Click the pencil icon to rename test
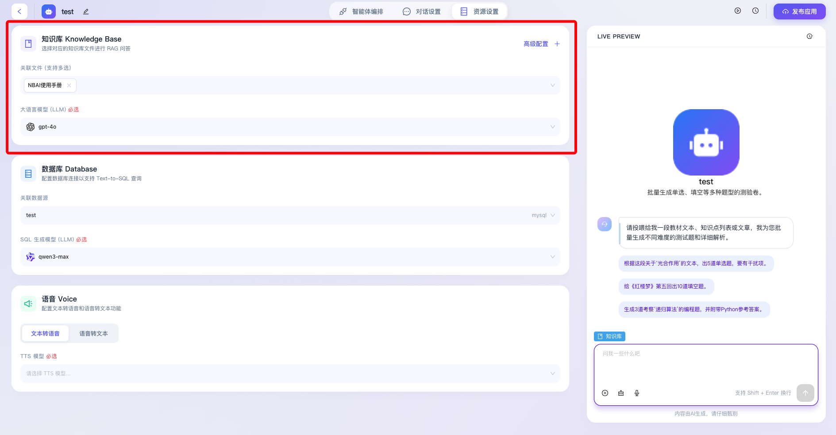 [86, 11]
